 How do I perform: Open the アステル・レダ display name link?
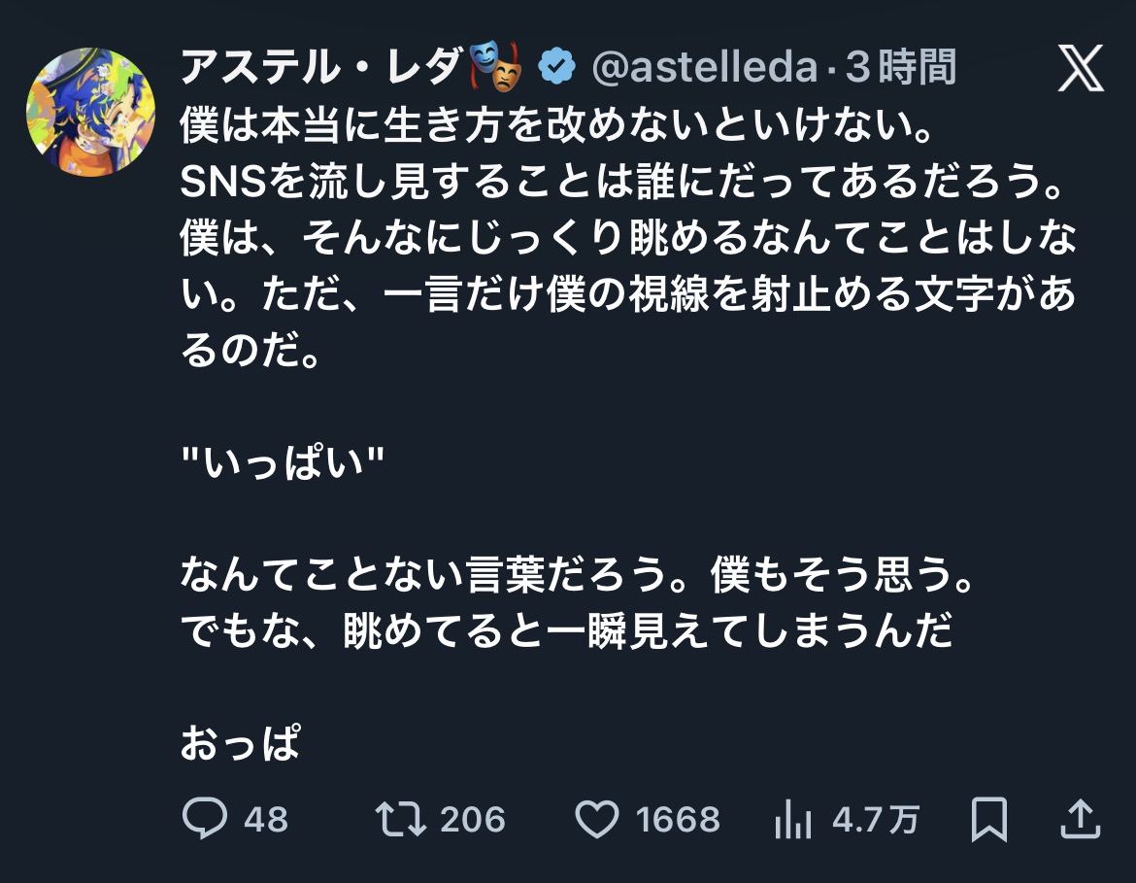[x=323, y=68]
